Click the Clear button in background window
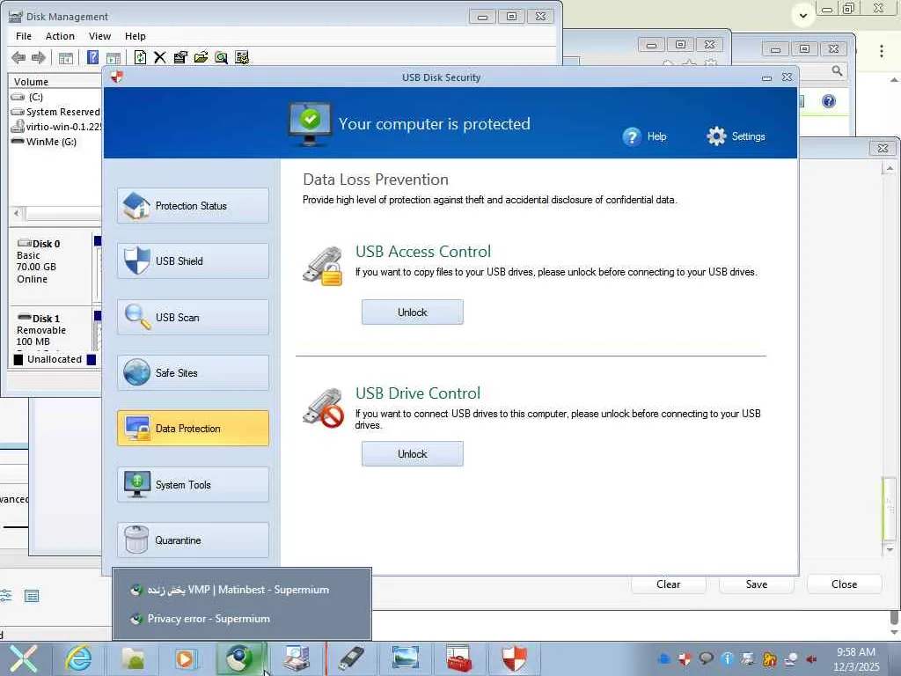 click(x=669, y=584)
